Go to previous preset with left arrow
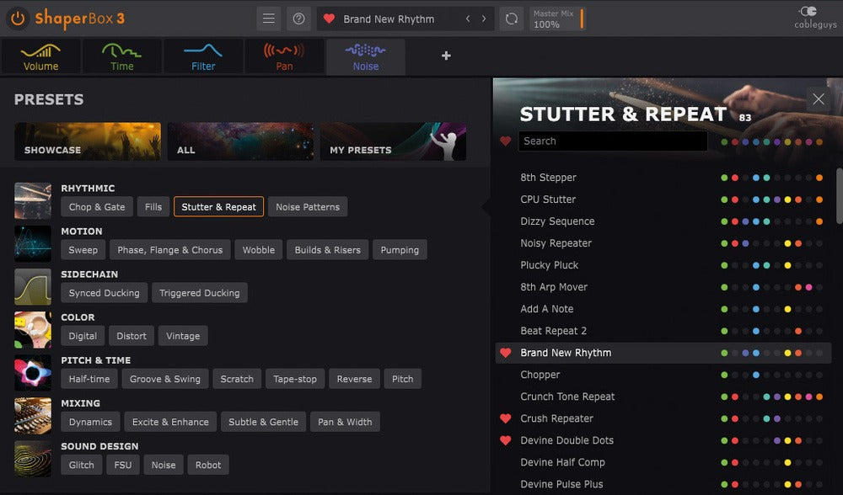843x495 pixels. [x=469, y=19]
